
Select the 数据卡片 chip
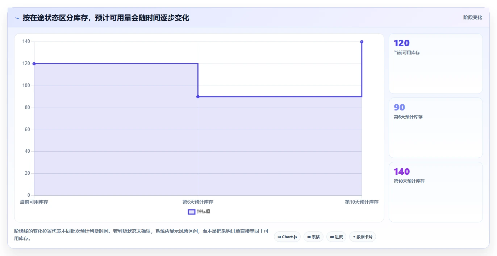[363, 237]
